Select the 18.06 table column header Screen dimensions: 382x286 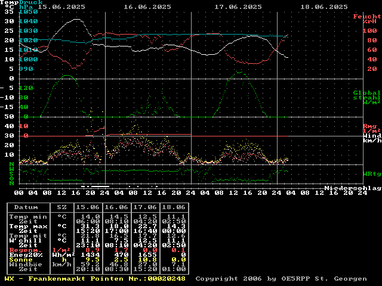click(174, 207)
